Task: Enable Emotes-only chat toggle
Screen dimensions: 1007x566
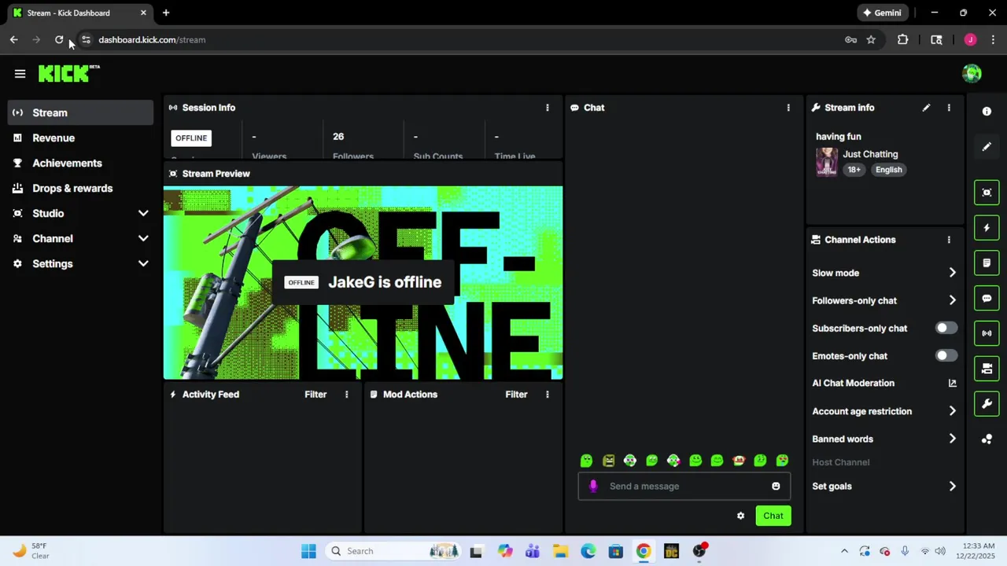Action: point(946,355)
